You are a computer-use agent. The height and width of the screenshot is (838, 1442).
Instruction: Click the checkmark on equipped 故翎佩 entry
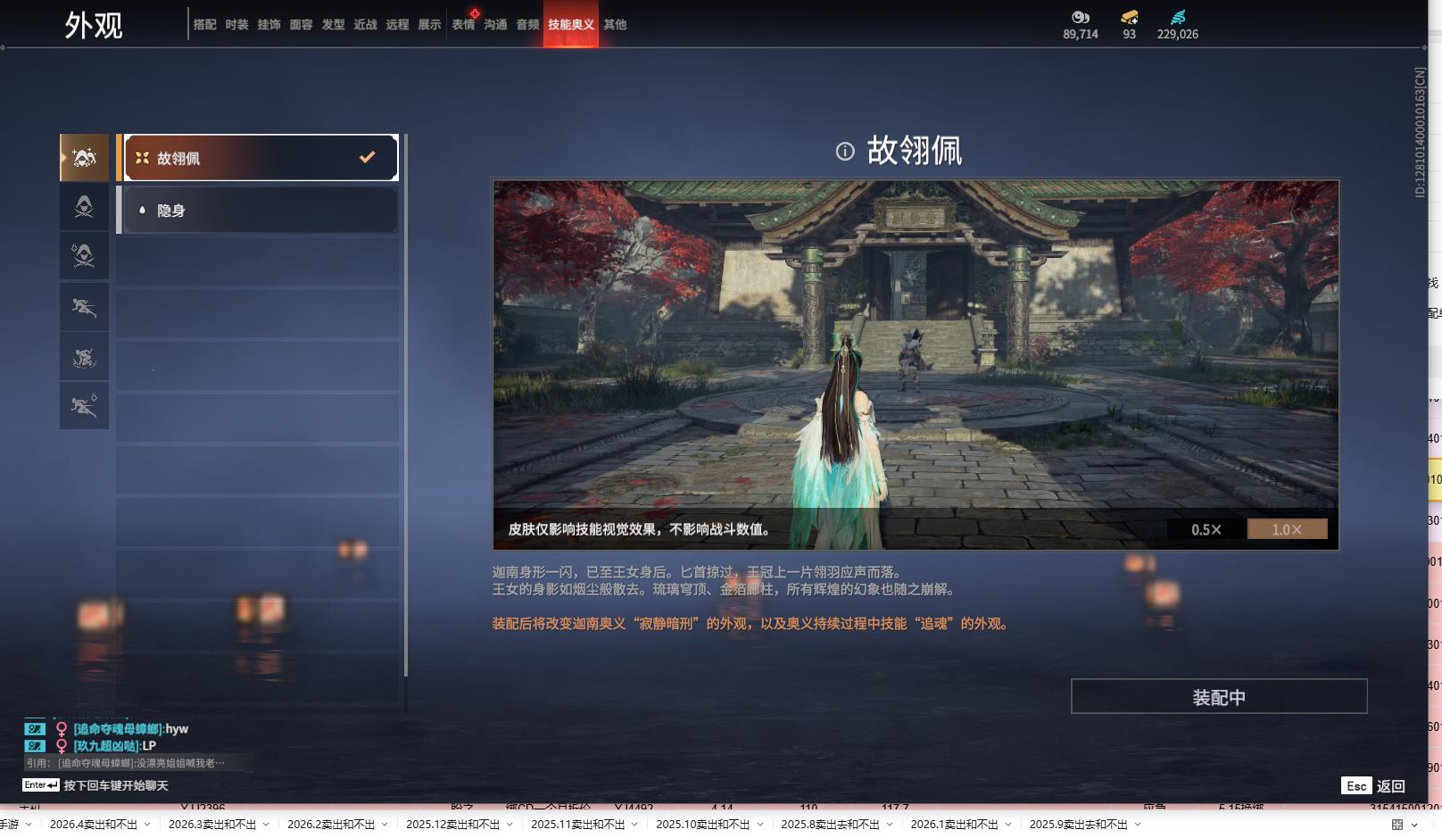click(367, 157)
